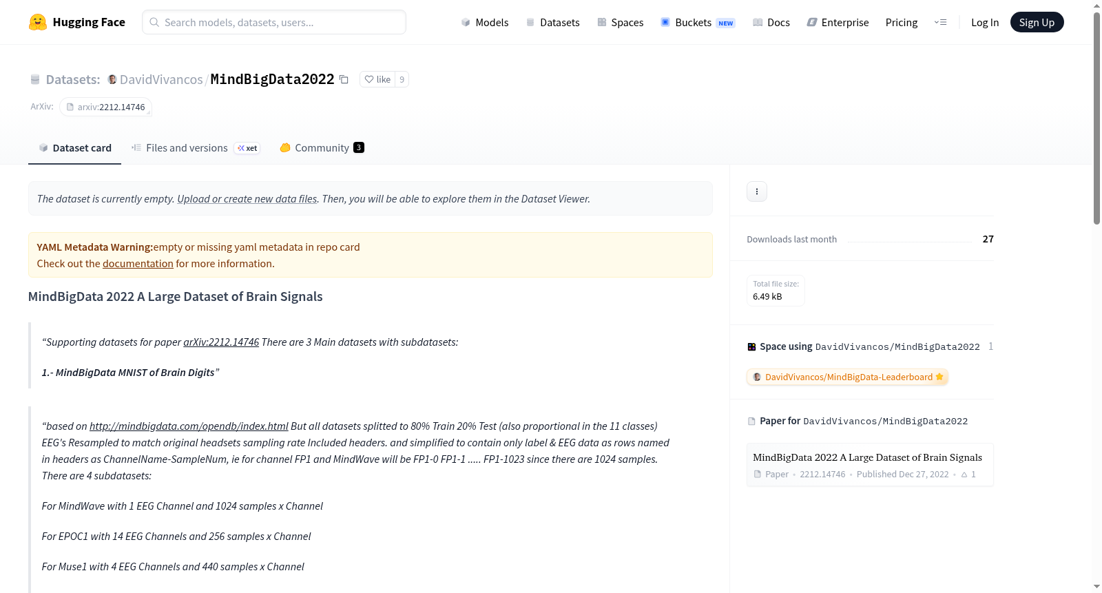Open the arXiv:2212.14746 link in the quote
Screen dimensions: 1102x593
point(221,342)
